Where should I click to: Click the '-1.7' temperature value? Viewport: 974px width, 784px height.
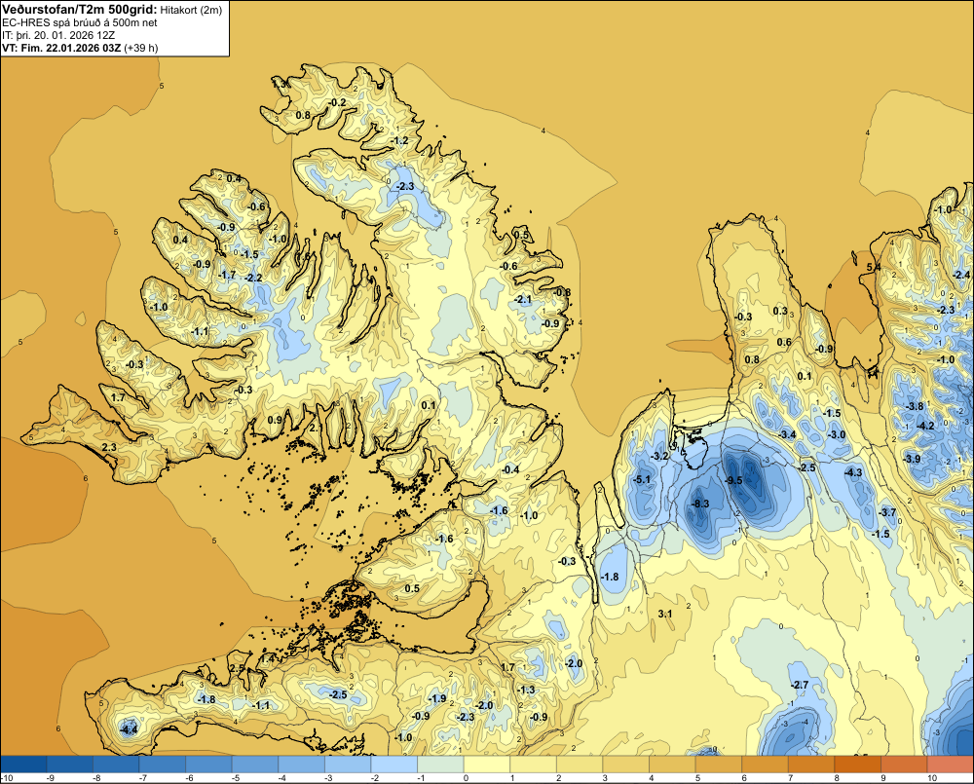pos(227,276)
